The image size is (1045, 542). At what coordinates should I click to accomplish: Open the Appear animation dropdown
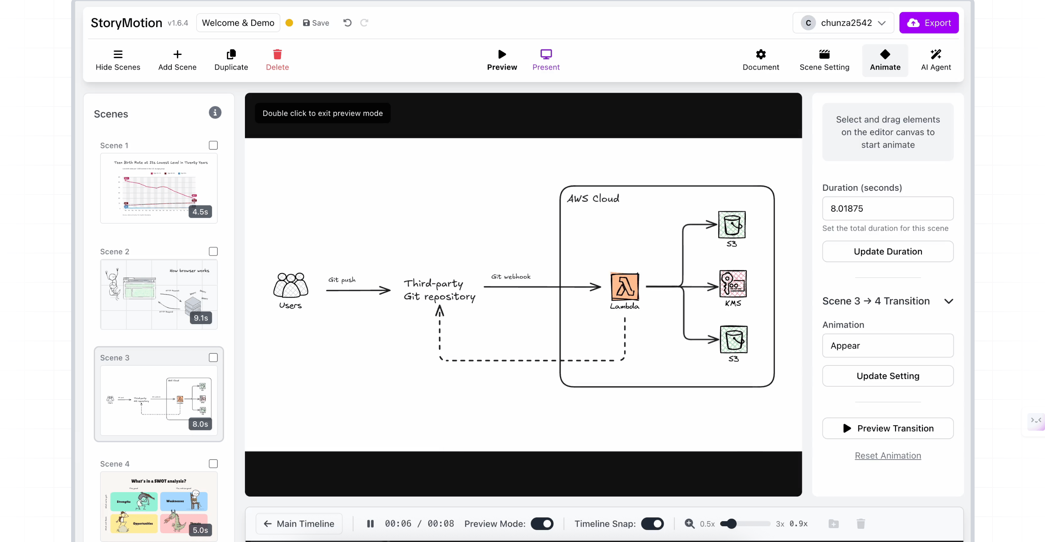(888, 346)
